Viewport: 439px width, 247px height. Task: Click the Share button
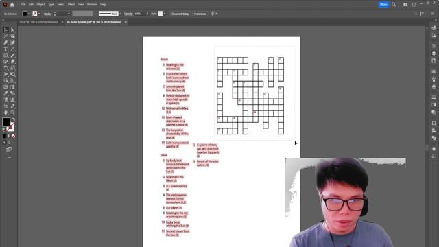[383, 5]
